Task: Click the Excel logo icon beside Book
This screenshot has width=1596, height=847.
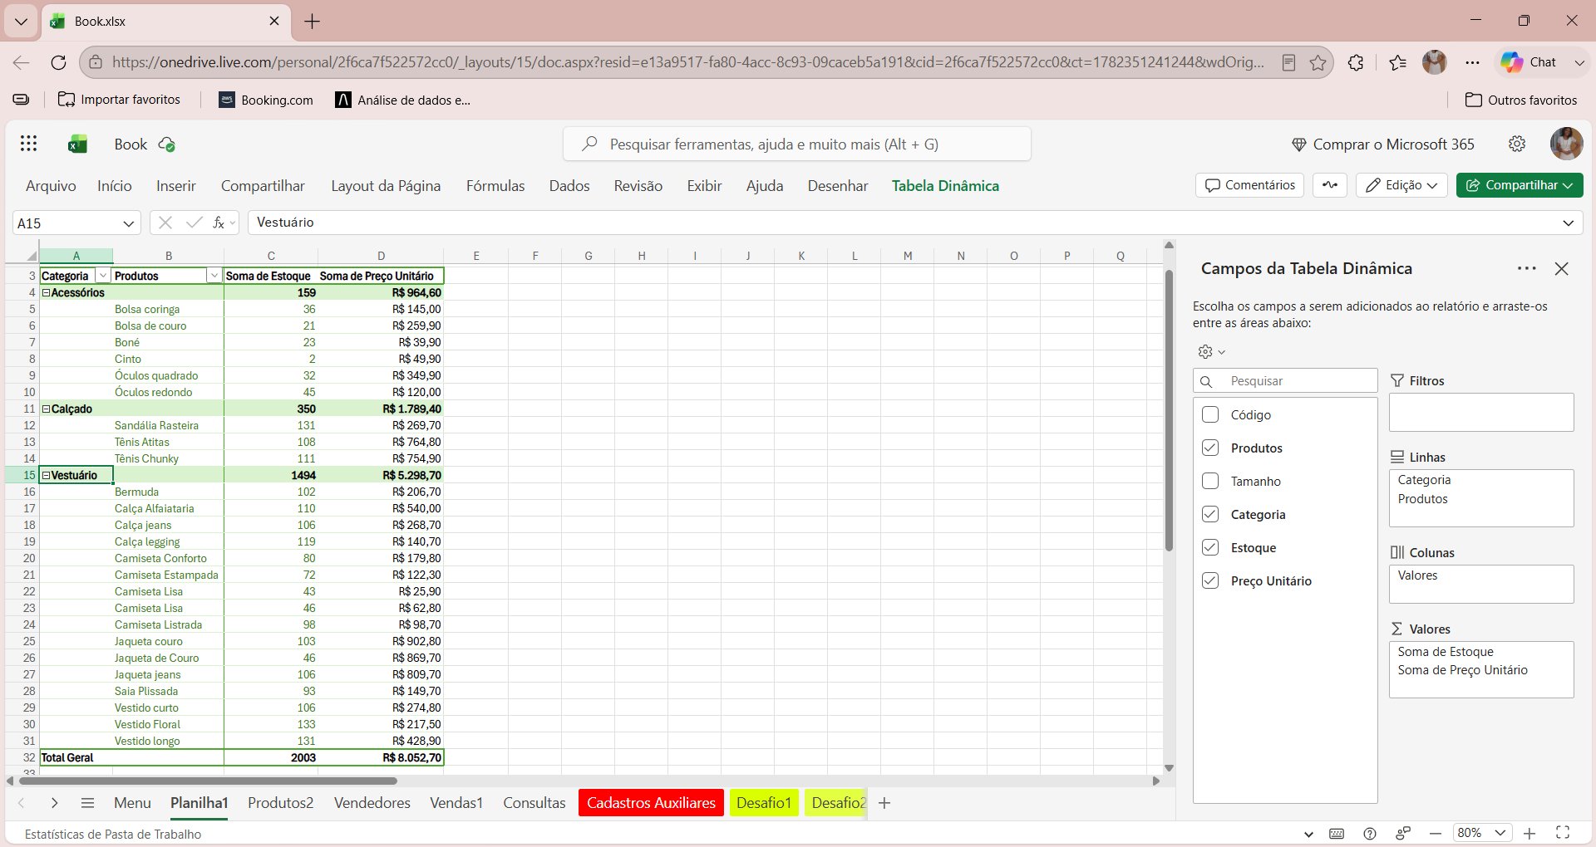Action: coord(78,144)
